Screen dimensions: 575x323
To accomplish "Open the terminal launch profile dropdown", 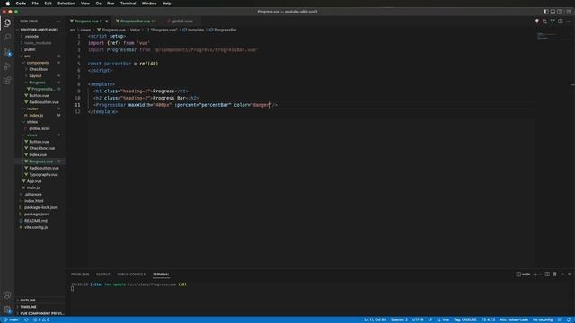I will 540,274.
